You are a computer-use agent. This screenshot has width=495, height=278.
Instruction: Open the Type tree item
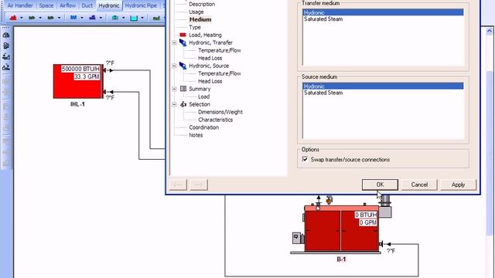pyautogui.click(x=195, y=28)
